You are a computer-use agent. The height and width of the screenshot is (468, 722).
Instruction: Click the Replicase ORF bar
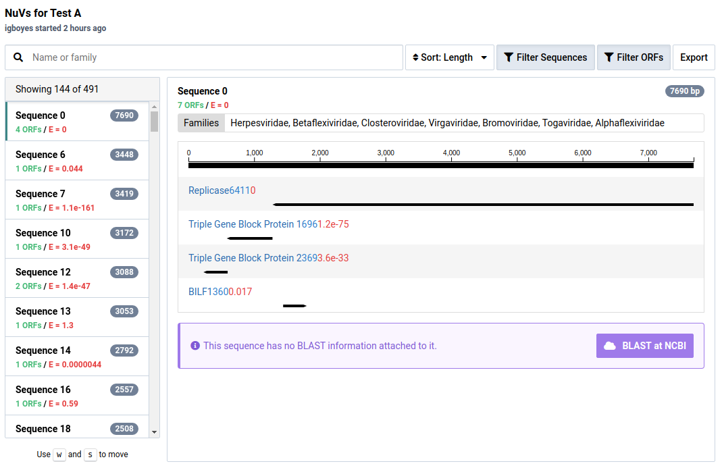(x=483, y=204)
